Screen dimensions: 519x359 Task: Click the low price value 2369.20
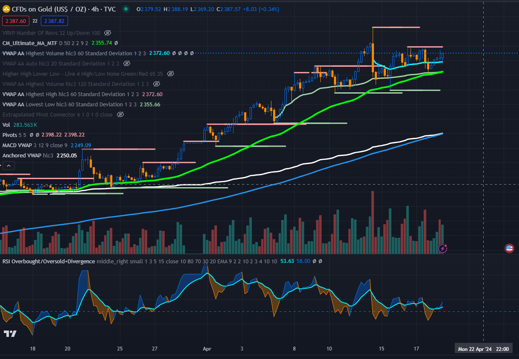(x=203, y=9)
